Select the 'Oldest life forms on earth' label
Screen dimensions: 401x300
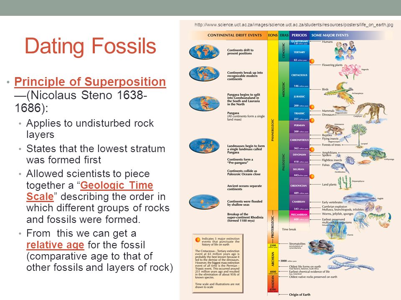(x=305, y=266)
